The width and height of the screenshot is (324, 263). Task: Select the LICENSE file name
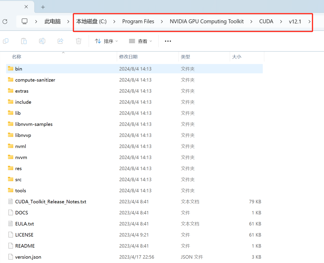(24, 235)
